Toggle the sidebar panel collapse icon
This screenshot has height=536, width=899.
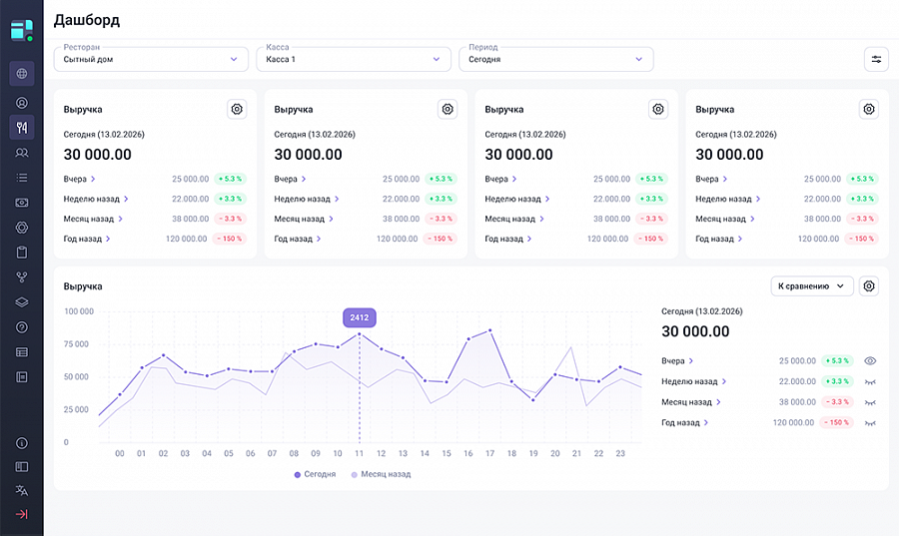point(22,467)
